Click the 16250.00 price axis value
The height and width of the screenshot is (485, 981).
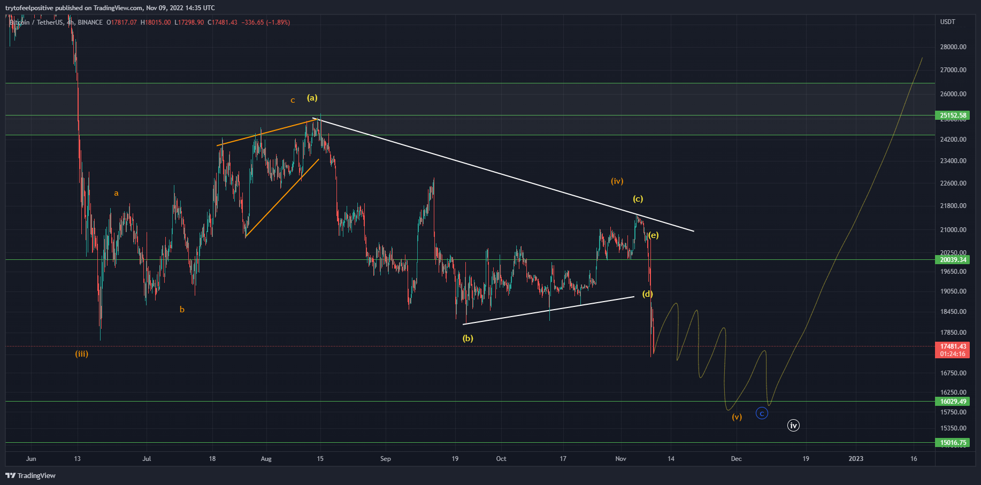953,392
